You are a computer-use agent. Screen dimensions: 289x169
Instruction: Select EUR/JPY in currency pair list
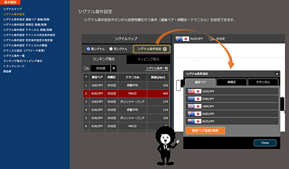click(232, 99)
